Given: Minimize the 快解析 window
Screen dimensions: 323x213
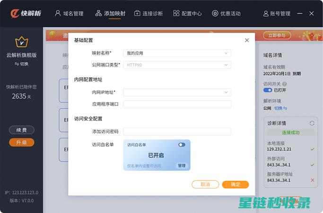Looking at the screenshot, I should click(300, 14).
